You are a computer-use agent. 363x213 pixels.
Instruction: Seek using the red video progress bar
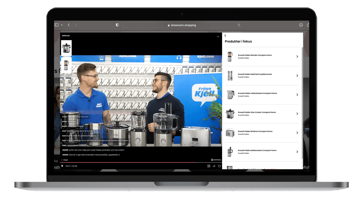pyautogui.click(x=141, y=163)
